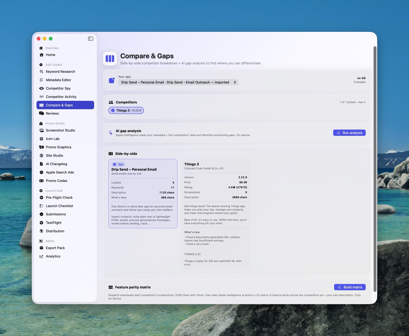Select Compare & Gaps in sidebar
This screenshot has width=409, height=336.
tap(65, 105)
